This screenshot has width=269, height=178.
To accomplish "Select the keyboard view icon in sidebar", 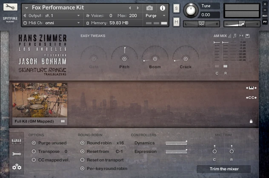I will [17, 141].
